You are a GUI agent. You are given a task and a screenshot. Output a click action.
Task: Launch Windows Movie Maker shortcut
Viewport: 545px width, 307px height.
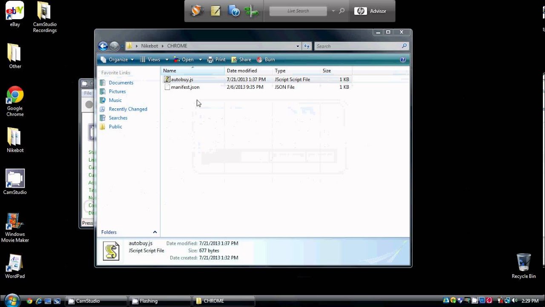point(15,228)
